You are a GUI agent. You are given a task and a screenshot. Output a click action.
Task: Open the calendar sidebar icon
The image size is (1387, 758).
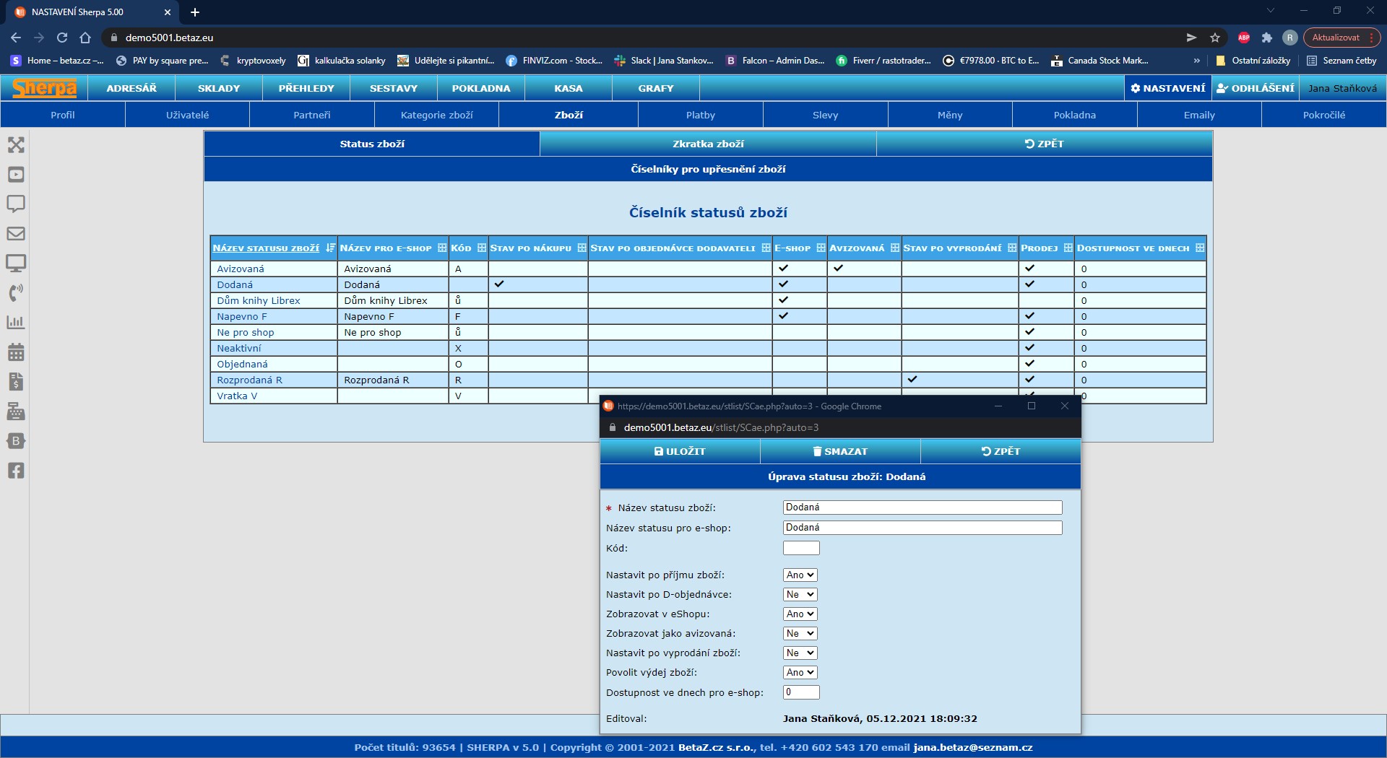click(x=16, y=352)
